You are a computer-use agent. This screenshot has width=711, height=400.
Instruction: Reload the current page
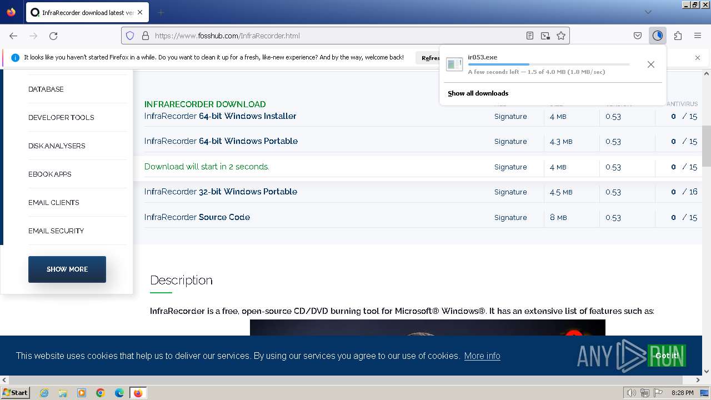[x=53, y=36]
